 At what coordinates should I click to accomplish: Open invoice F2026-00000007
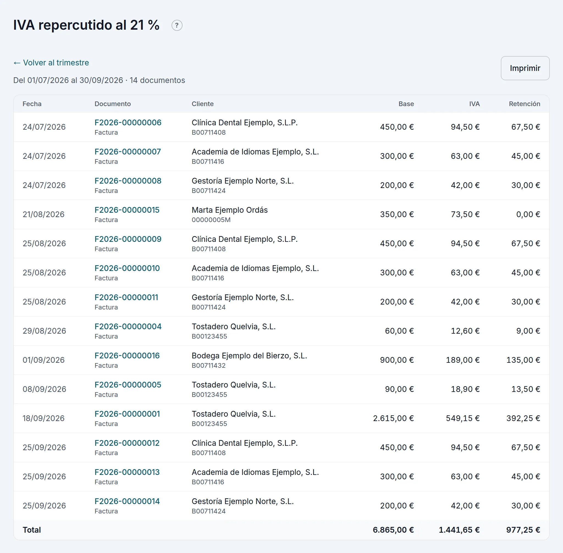tap(128, 152)
